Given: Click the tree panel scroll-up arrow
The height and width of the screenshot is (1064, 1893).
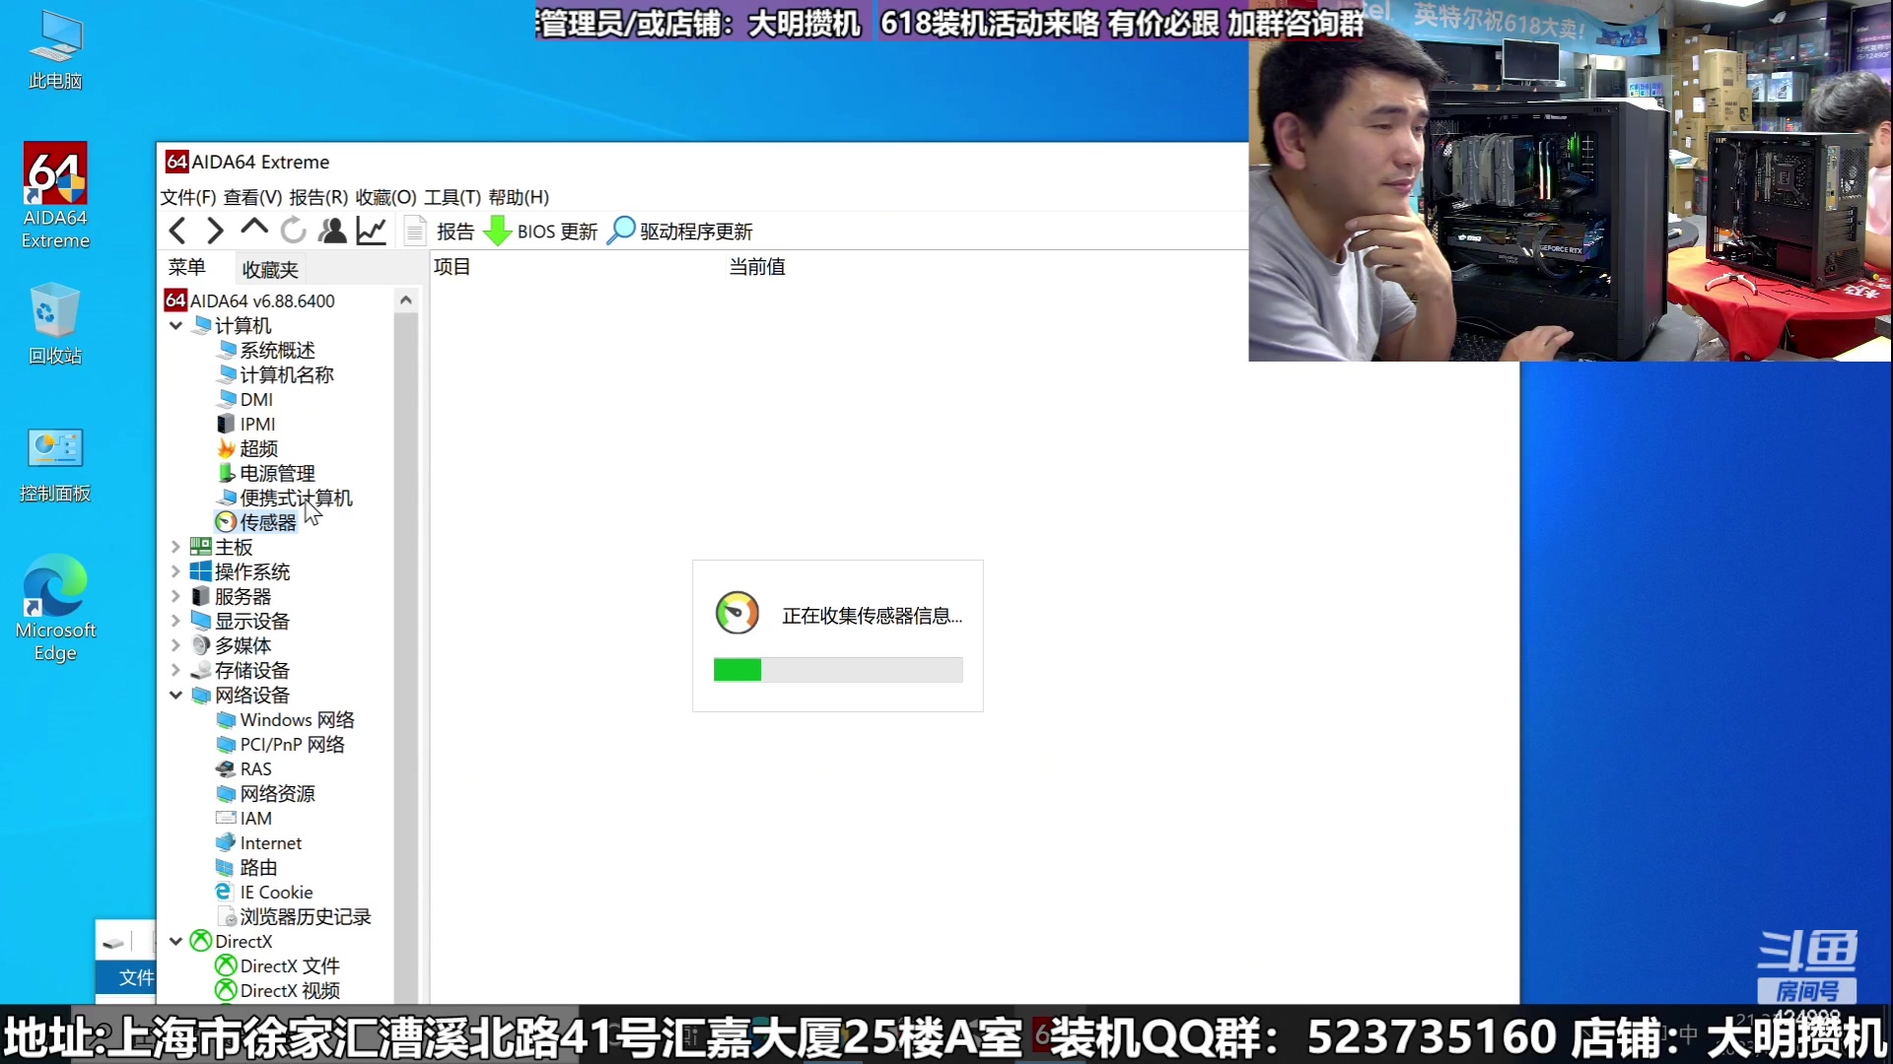Looking at the screenshot, I should [405, 299].
